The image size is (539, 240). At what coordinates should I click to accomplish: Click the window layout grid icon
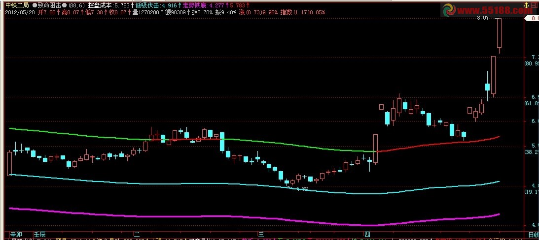pos(534,5)
